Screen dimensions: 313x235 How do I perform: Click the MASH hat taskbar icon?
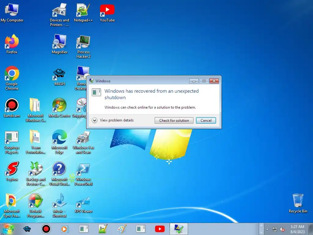point(27,229)
